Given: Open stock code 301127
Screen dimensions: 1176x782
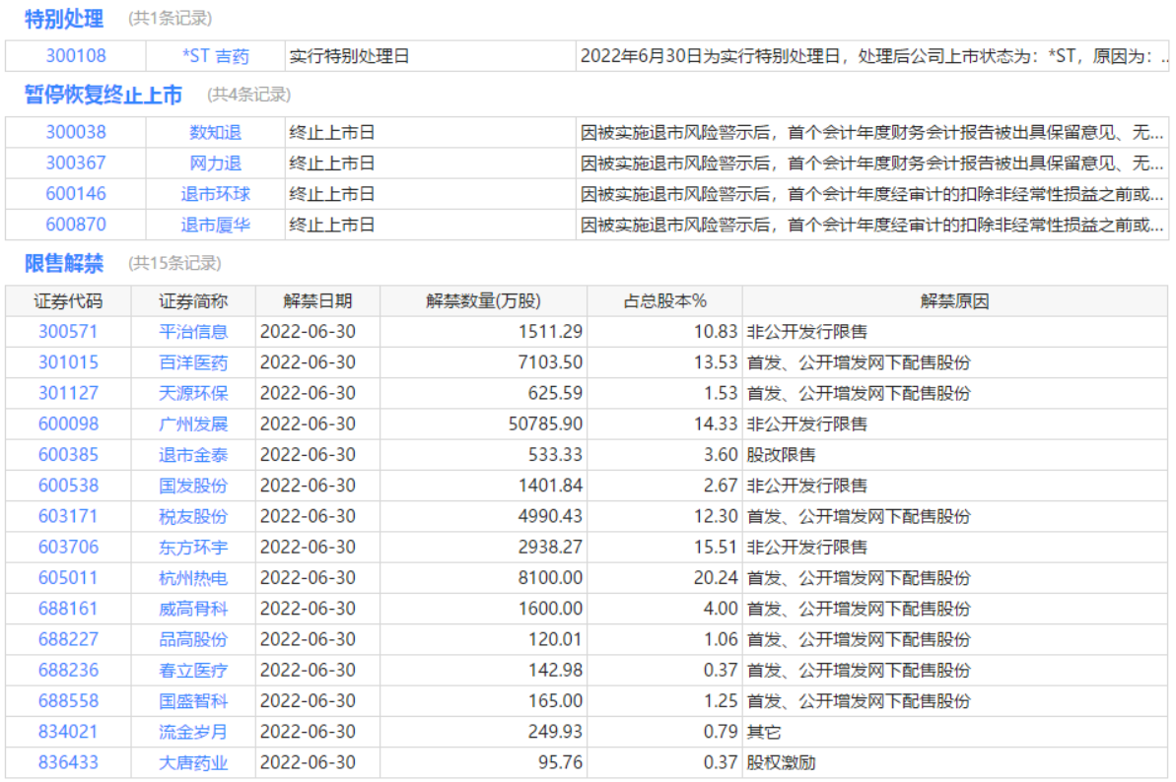Looking at the screenshot, I should point(68,393).
